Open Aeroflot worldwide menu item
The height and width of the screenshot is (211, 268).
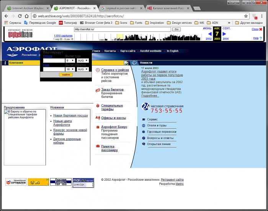tap(150, 51)
